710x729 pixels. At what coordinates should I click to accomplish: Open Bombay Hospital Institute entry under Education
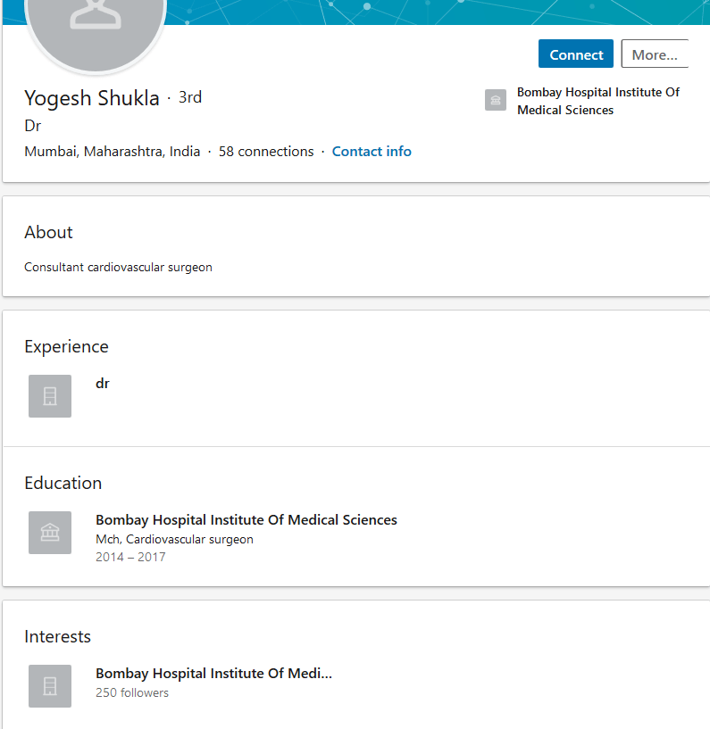pyautogui.click(x=246, y=520)
